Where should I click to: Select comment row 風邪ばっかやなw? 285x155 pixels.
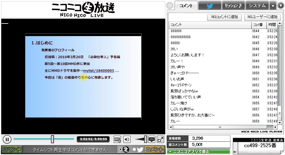pyautogui.click(x=223, y=91)
